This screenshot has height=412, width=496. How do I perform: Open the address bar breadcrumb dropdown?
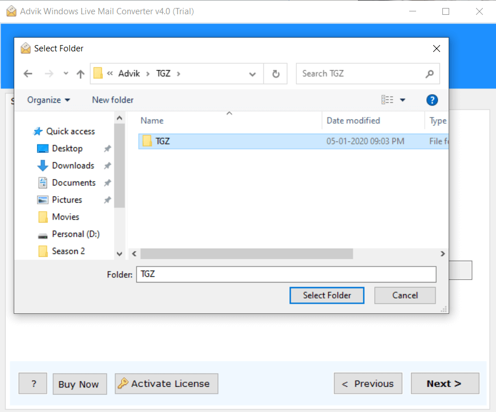(252, 73)
